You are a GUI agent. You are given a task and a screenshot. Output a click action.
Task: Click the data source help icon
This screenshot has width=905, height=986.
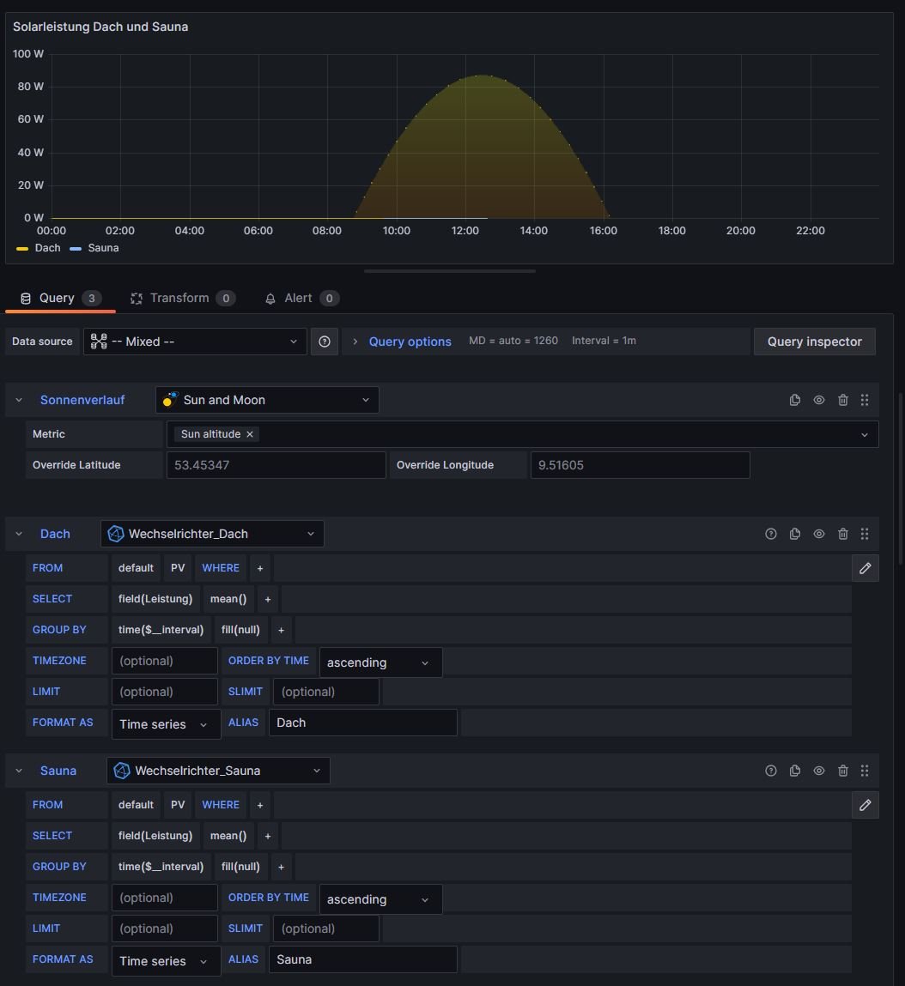pyautogui.click(x=325, y=342)
